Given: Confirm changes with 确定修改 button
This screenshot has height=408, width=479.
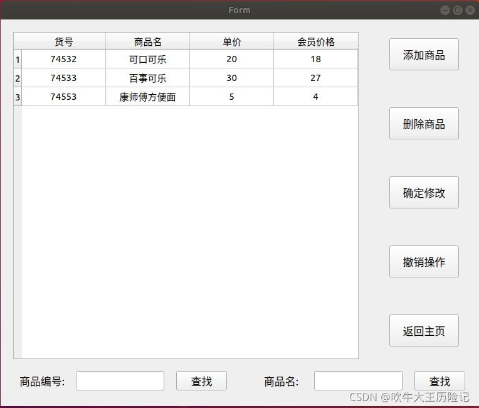Looking at the screenshot, I should tap(424, 193).
